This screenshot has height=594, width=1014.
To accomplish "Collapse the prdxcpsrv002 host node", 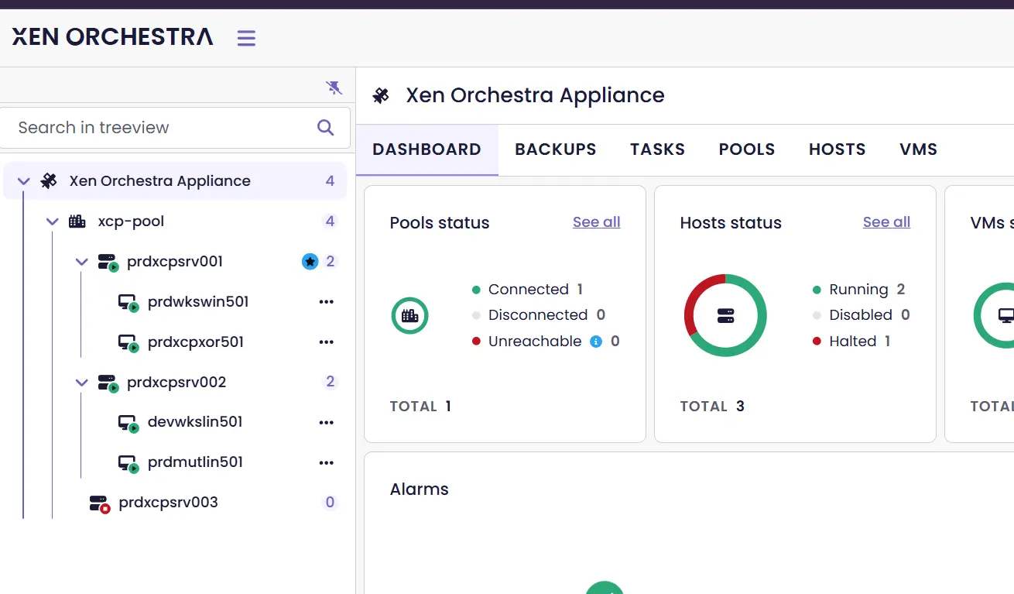I will (x=82, y=383).
